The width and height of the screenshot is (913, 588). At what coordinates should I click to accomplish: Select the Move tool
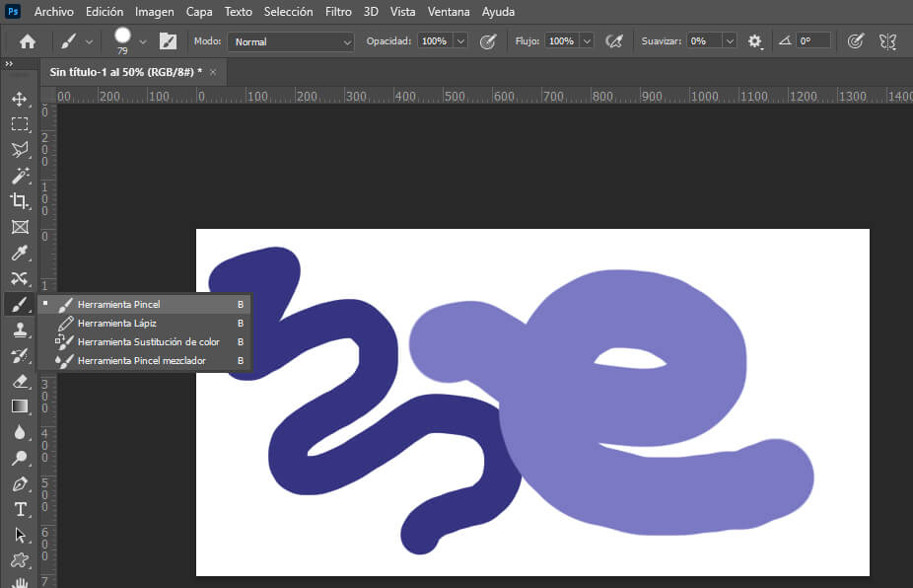19,99
